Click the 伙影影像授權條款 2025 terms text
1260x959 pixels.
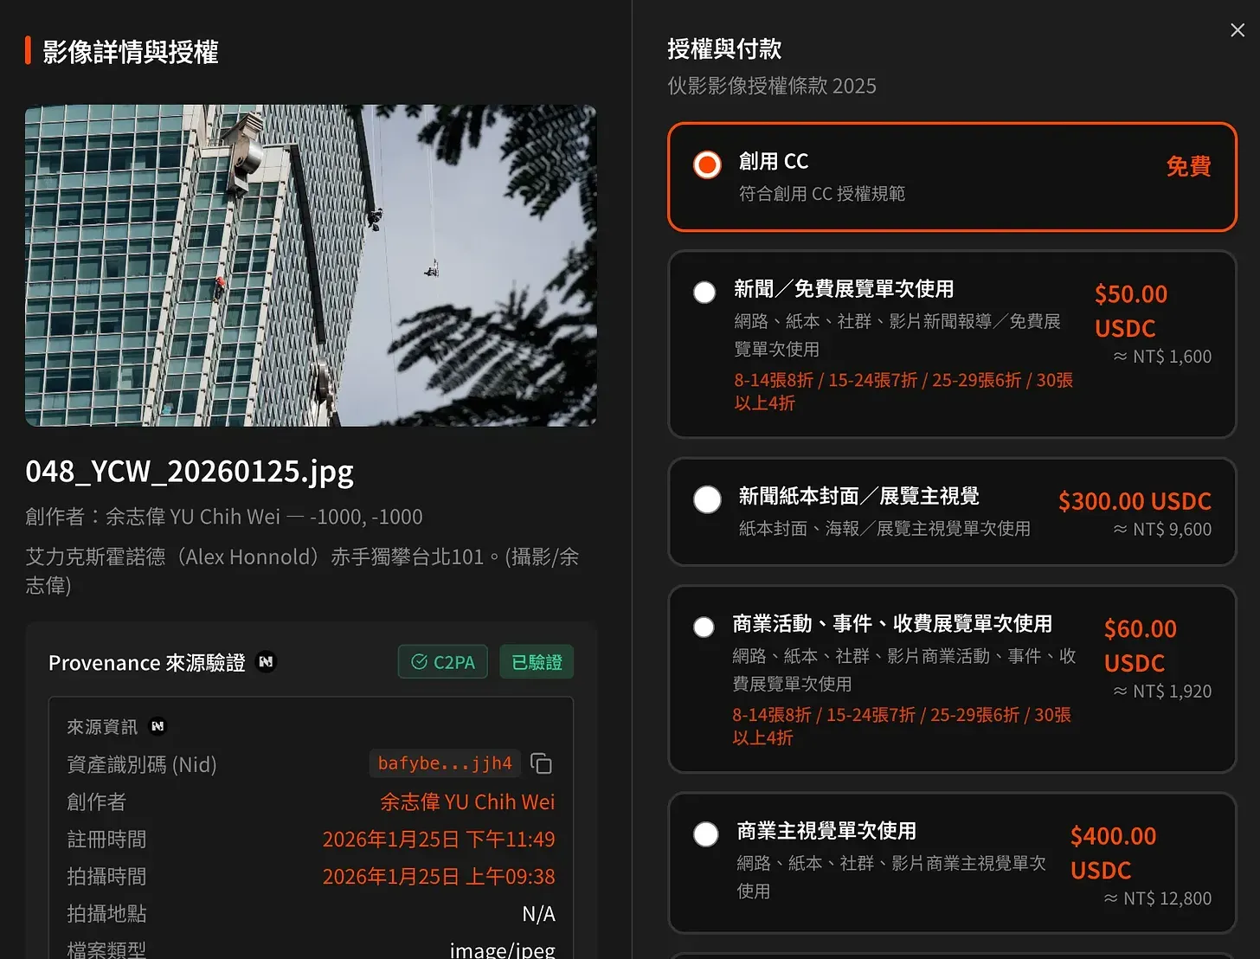coord(771,86)
